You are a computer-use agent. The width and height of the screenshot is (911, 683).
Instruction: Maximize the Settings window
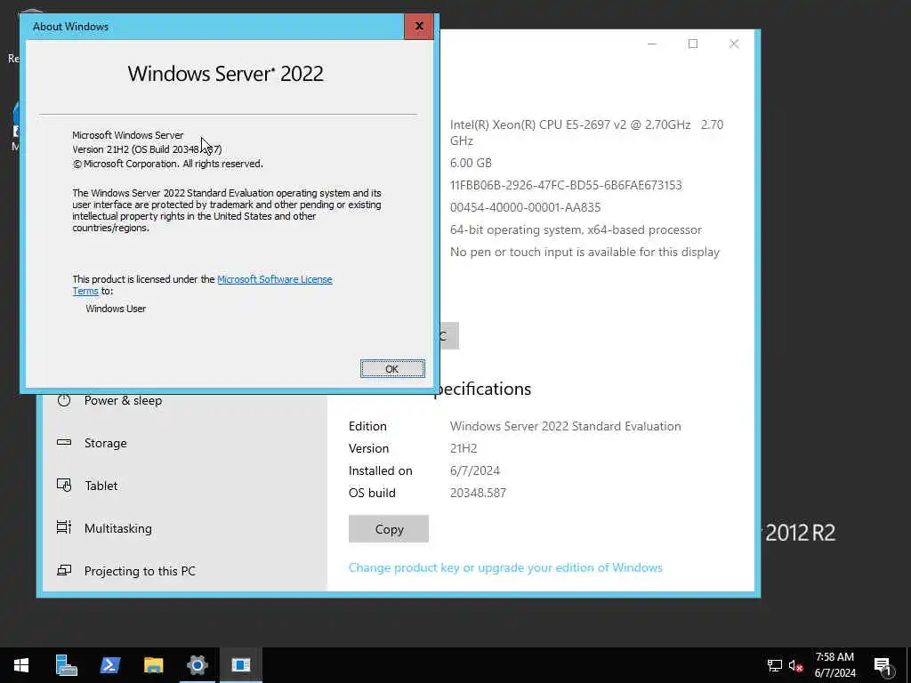pos(692,44)
